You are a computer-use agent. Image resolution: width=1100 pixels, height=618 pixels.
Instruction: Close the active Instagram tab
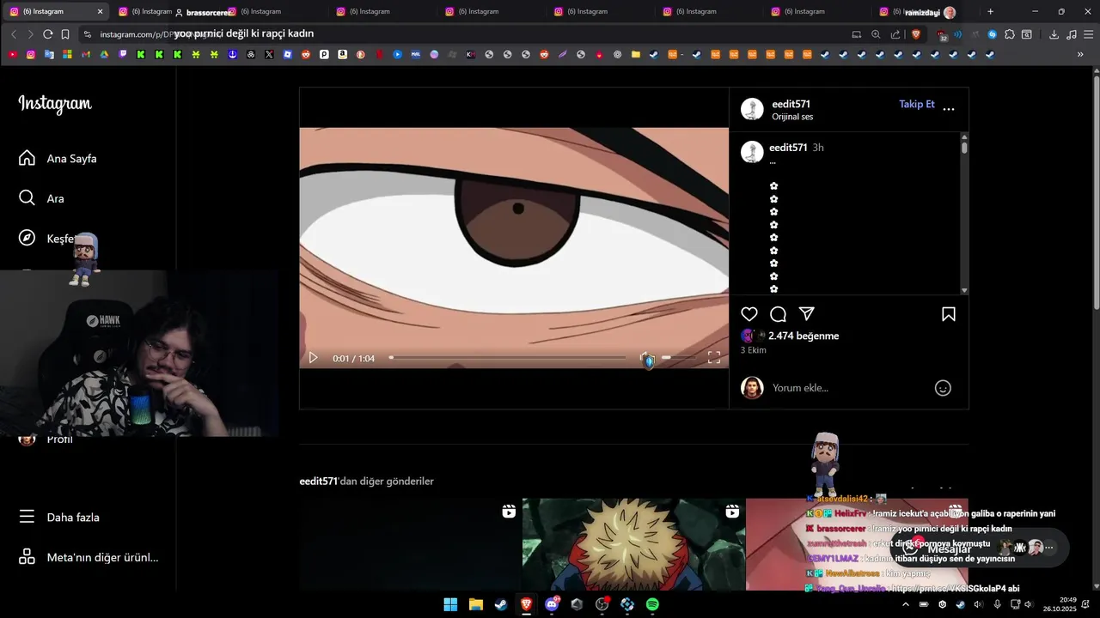(x=100, y=12)
